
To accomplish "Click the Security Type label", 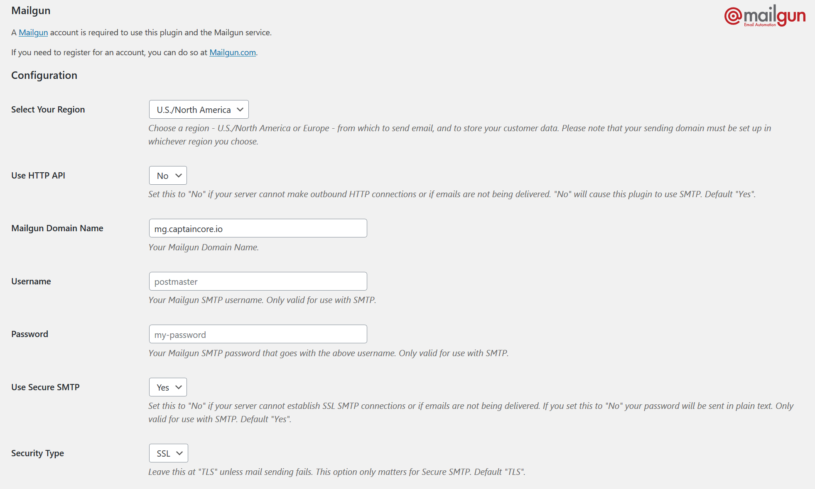I will [37, 453].
